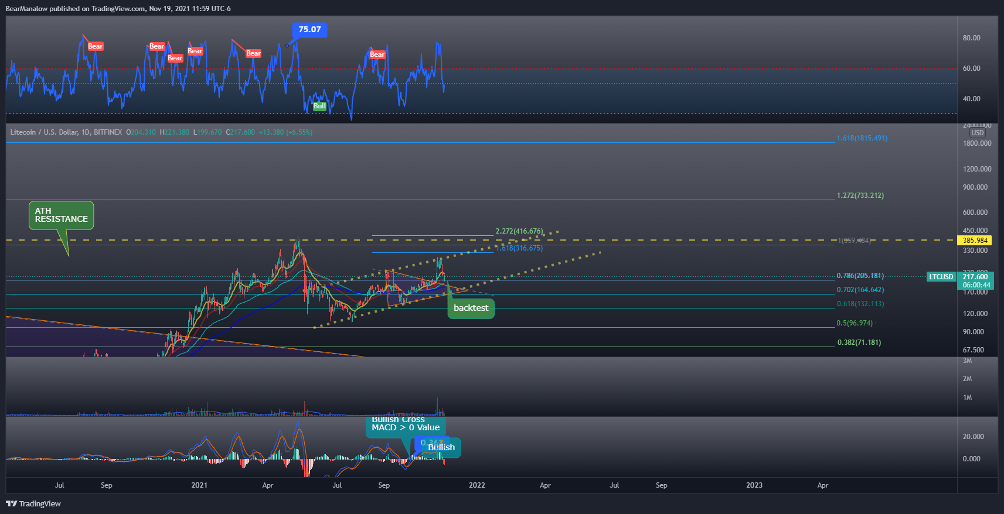Click the open value O204.310

141,132
